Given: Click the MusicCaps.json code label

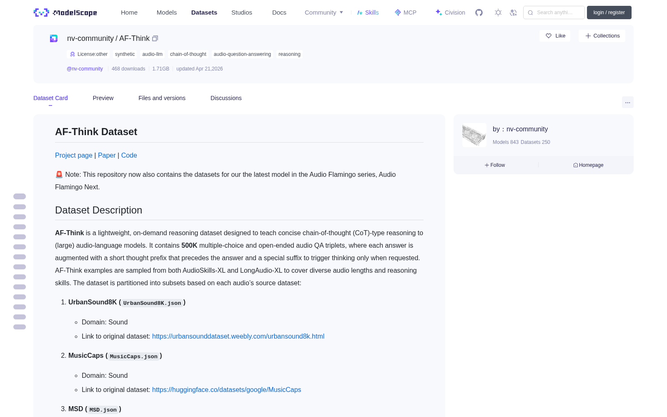Looking at the screenshot, I should 134,356.
